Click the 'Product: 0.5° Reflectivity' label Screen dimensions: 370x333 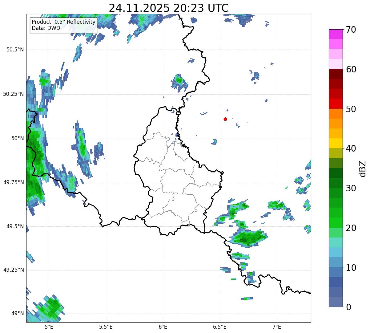[64, 22]
